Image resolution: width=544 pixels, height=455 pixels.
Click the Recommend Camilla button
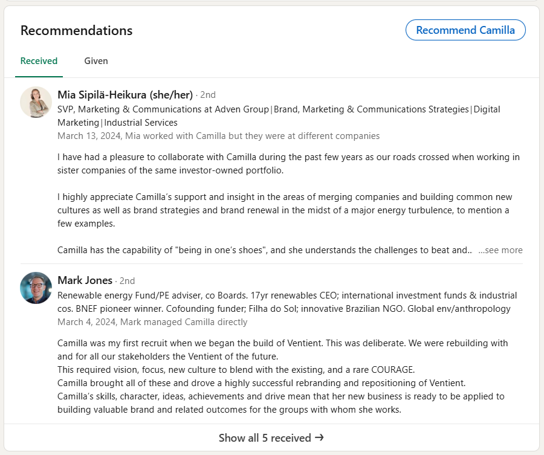[x=465, y=30]
